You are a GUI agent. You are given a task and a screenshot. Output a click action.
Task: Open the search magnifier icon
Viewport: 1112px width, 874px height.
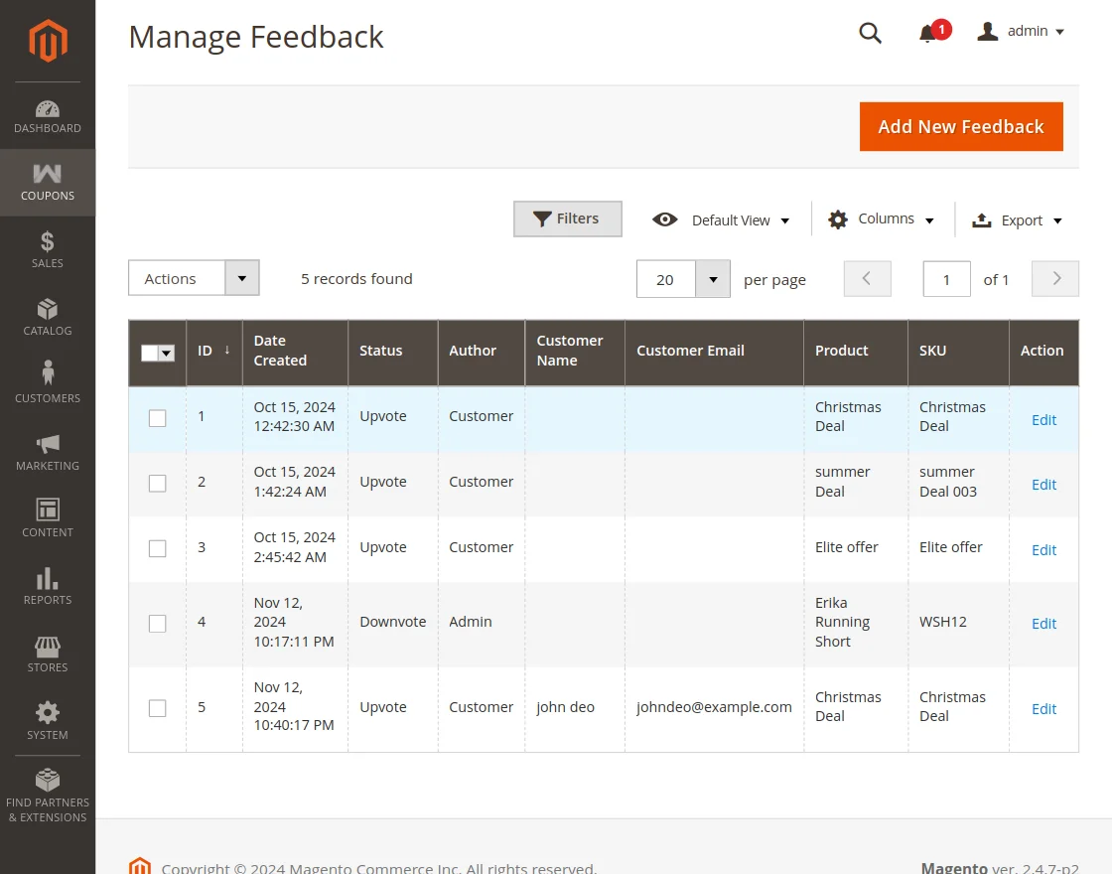[x=870, y=33]
